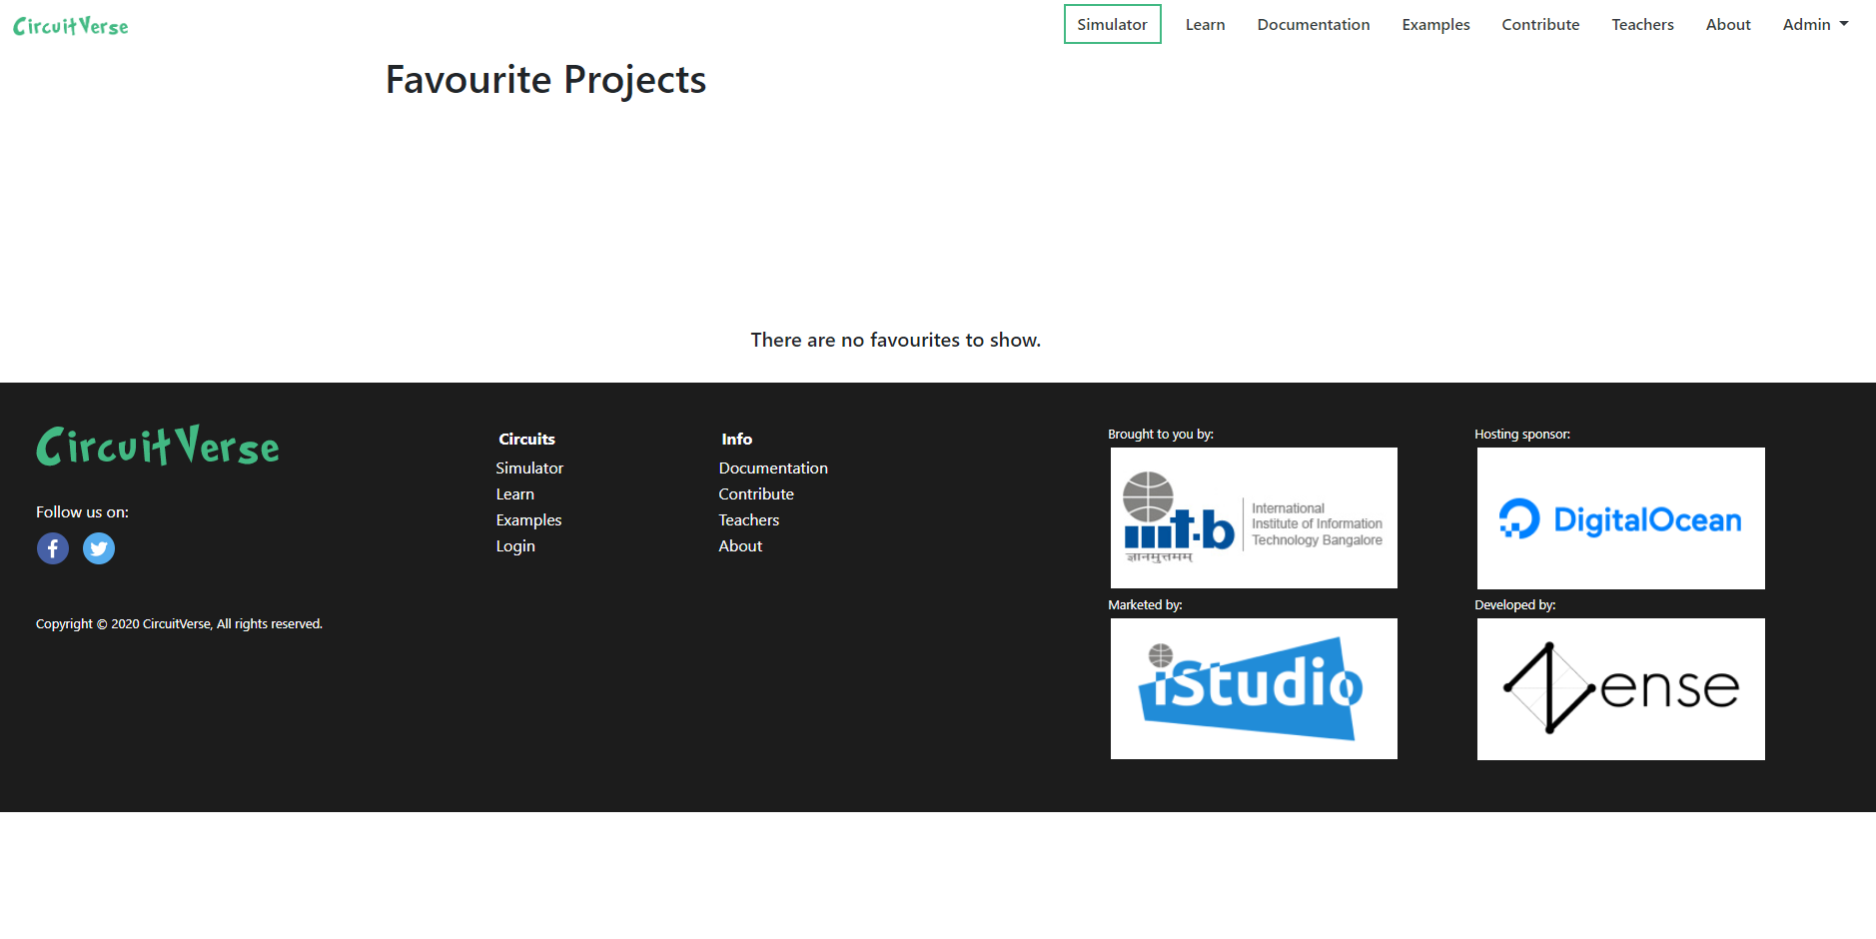Screen dimensions: 1876x939
Task: Open the iStudio marketing logo
Action: point(1254,688)
